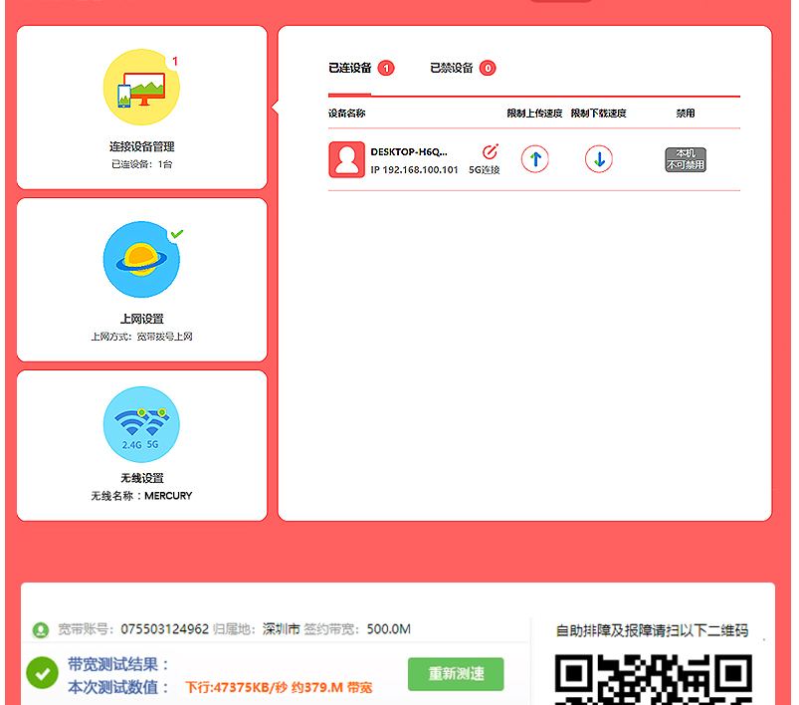
Task: Click the zero count badge on 已禁设备
Action: pos(488,68)
